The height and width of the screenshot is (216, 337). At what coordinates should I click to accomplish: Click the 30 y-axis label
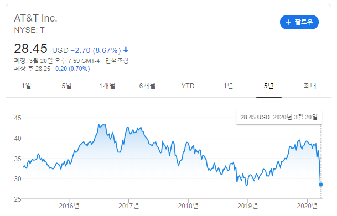coord(18,178)
